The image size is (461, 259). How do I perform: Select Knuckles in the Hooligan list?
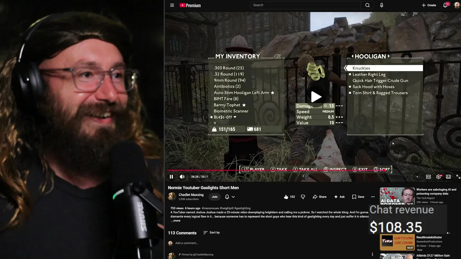pos(385,68)
